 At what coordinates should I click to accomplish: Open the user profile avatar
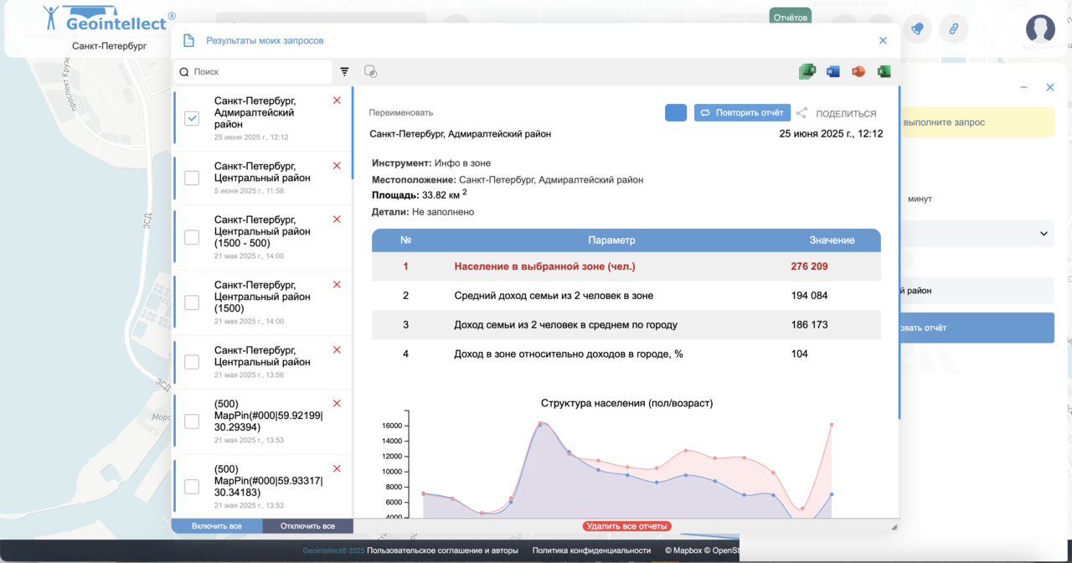1040,29
